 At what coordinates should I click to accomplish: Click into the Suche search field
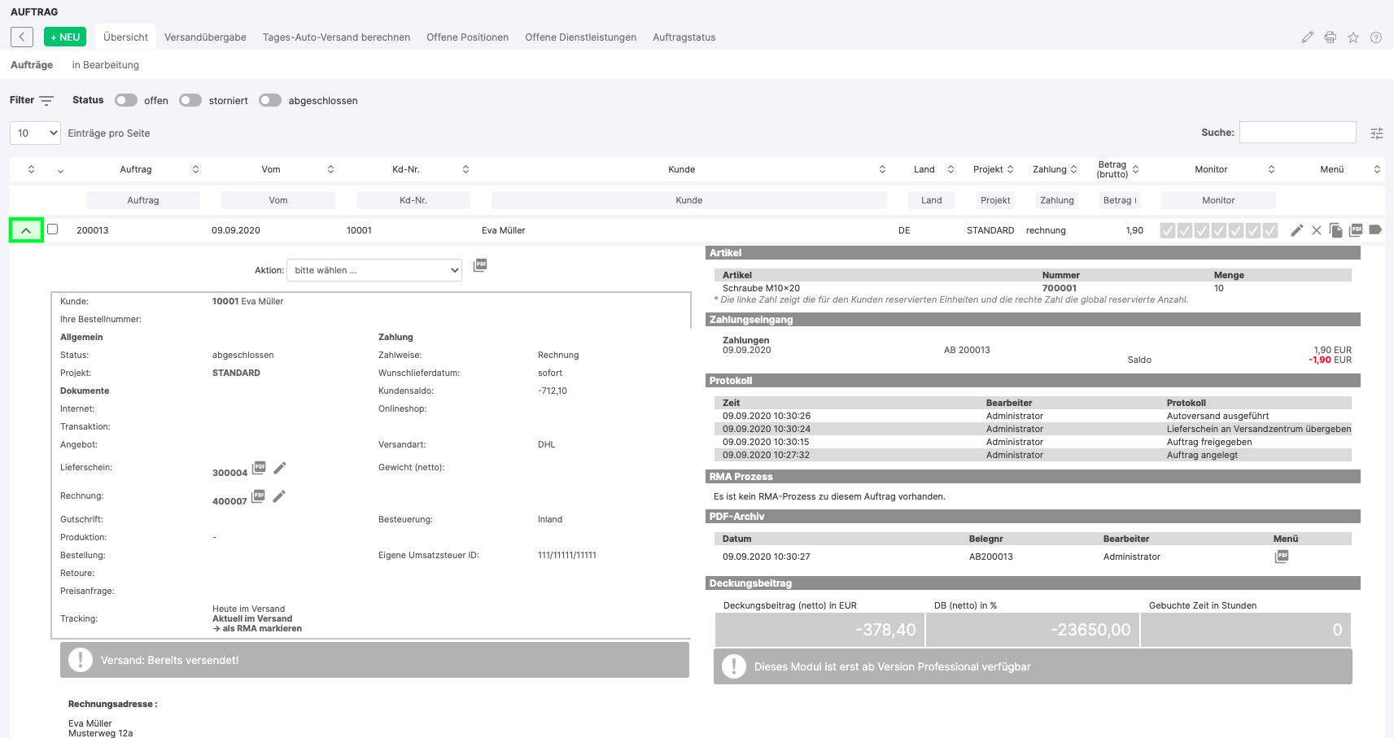(1297, 133)
